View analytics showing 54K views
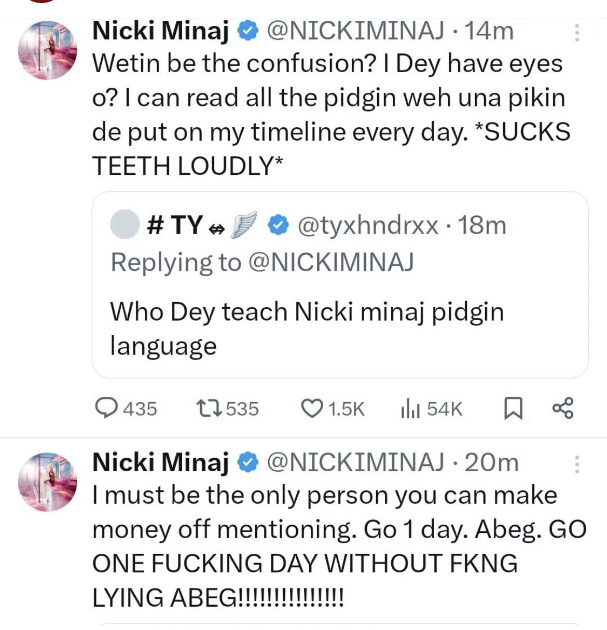 pyautogui.click(x=410, y=408)
